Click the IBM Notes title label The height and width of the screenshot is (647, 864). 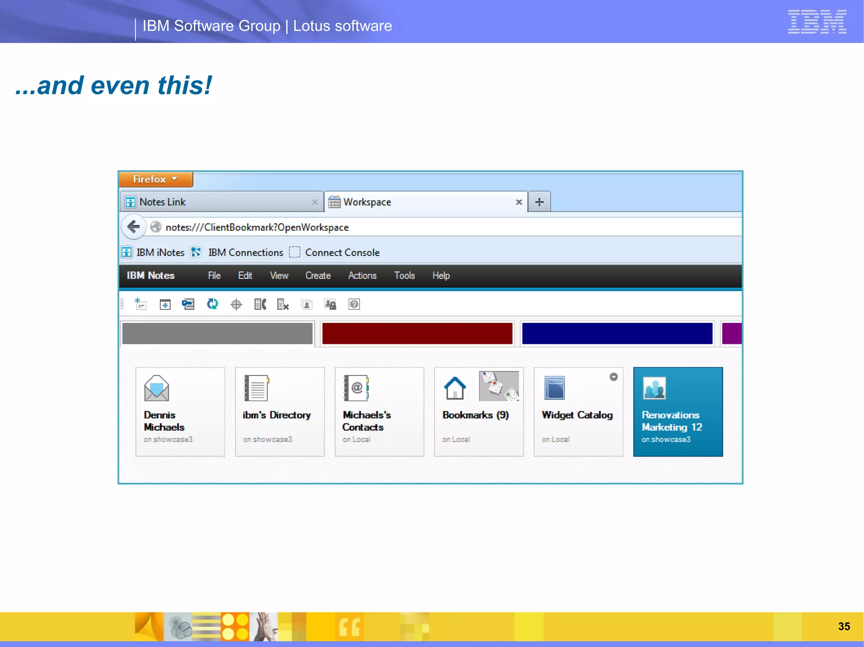151,276
